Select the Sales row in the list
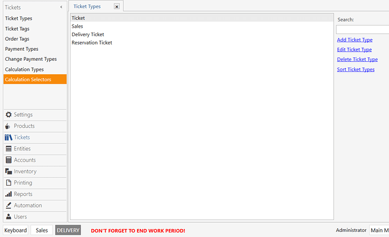389x237 pixels. (x=202, y=26)
